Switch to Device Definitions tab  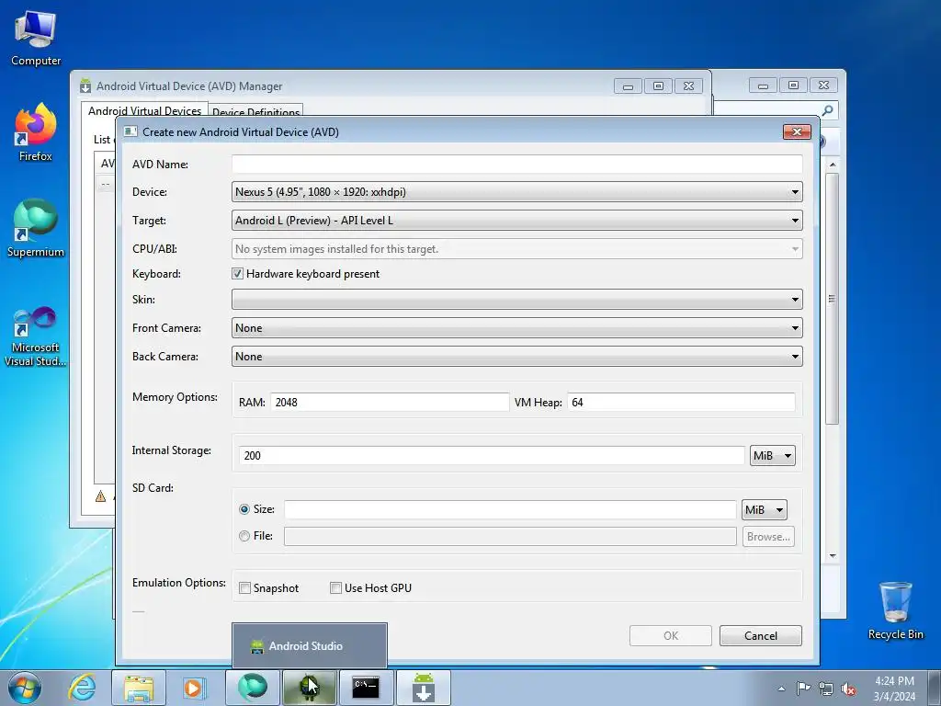255,112
